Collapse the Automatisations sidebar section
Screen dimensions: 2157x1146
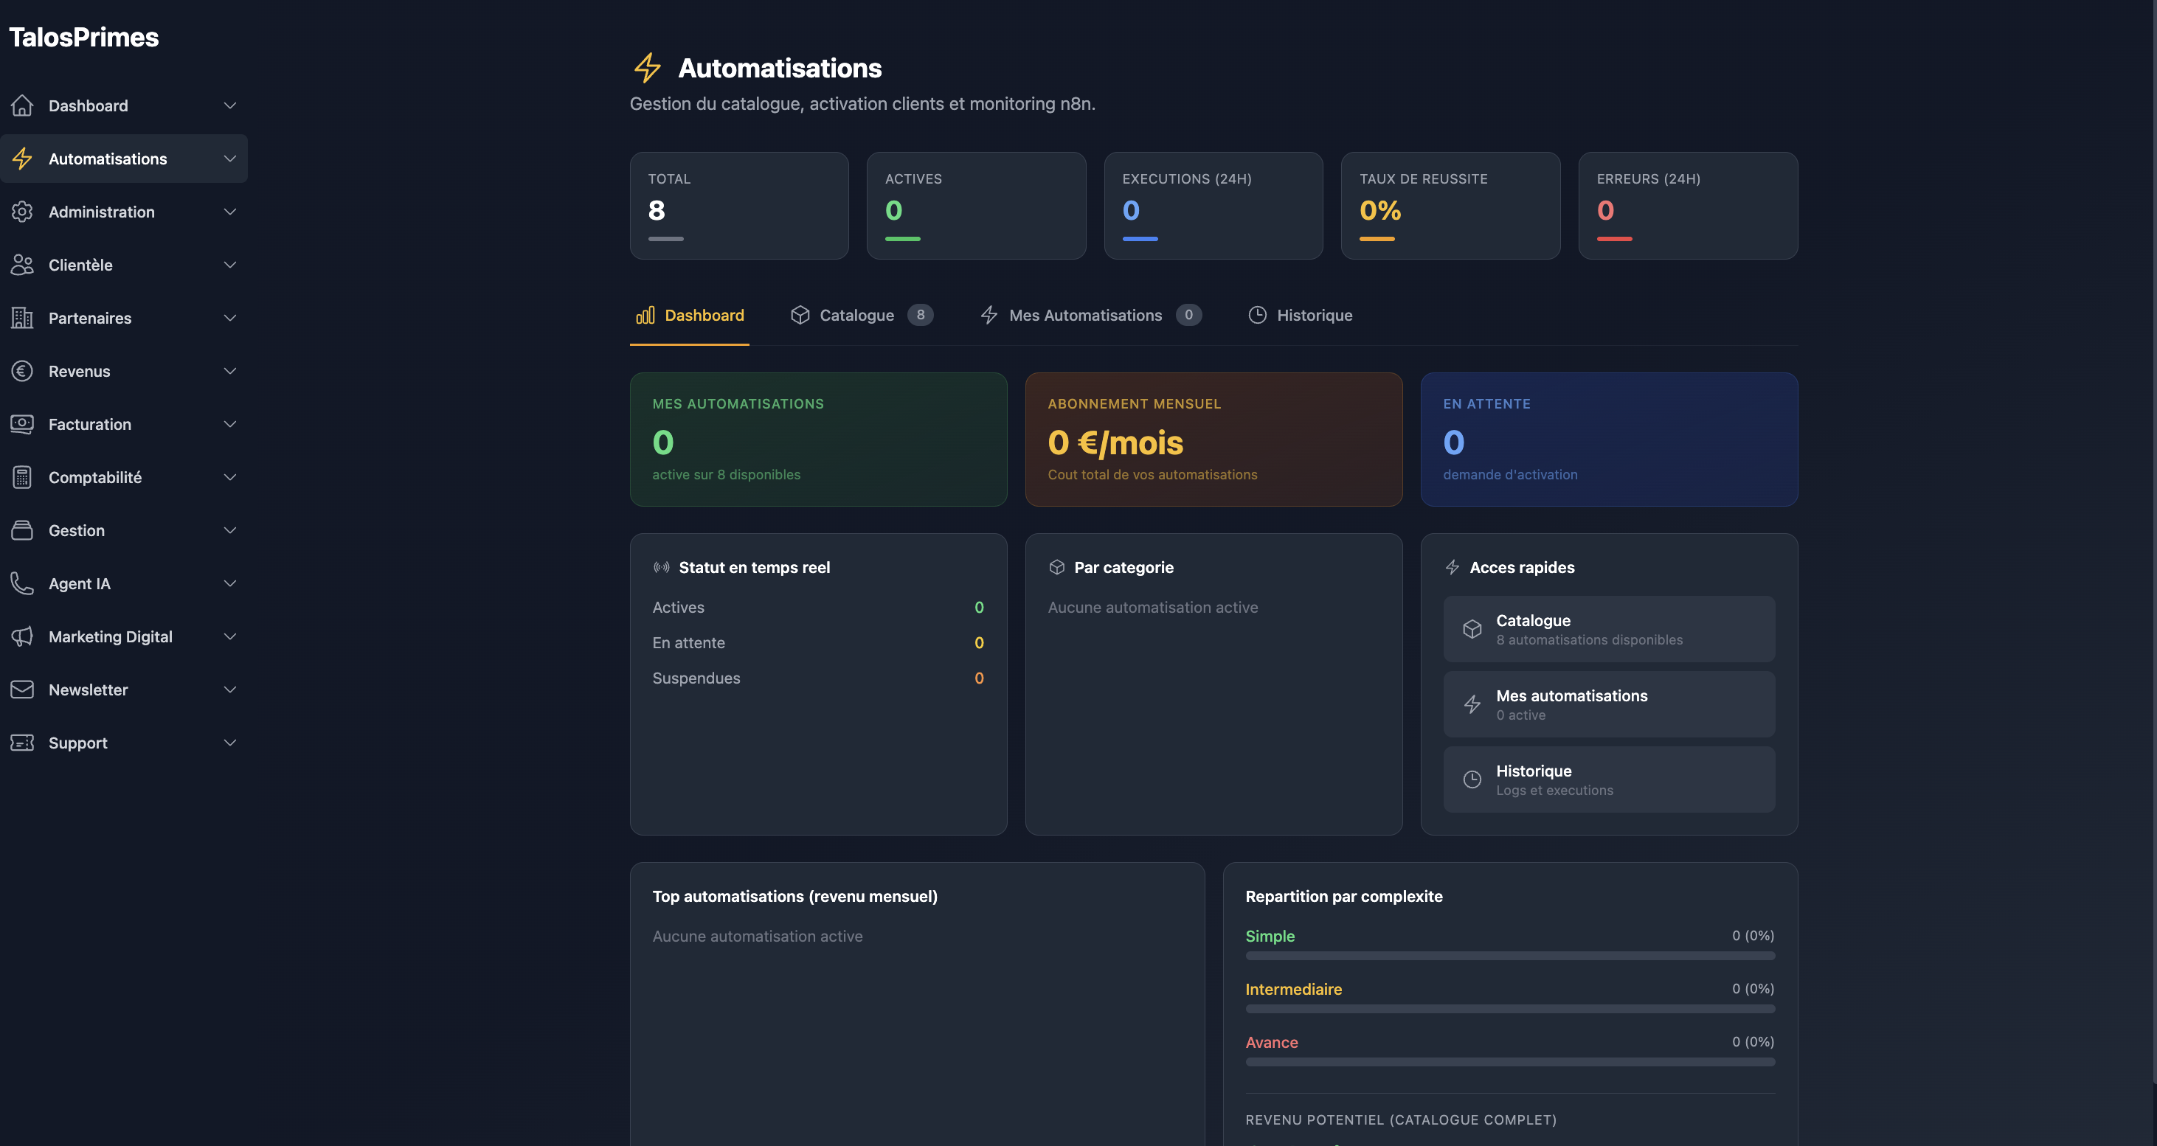click(x=230, y=159)
